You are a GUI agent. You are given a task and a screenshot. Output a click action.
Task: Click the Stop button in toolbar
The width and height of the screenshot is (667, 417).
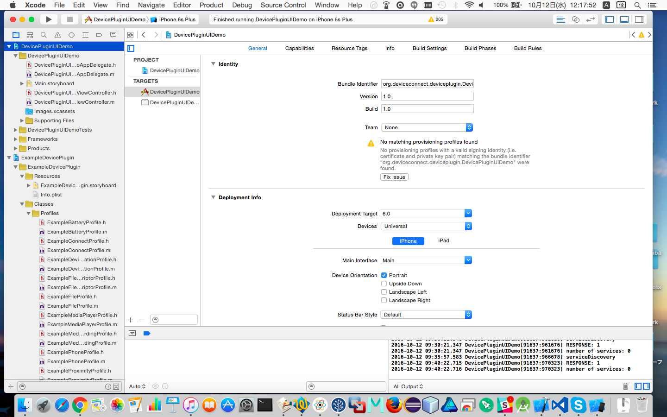(x=70, y=19)
